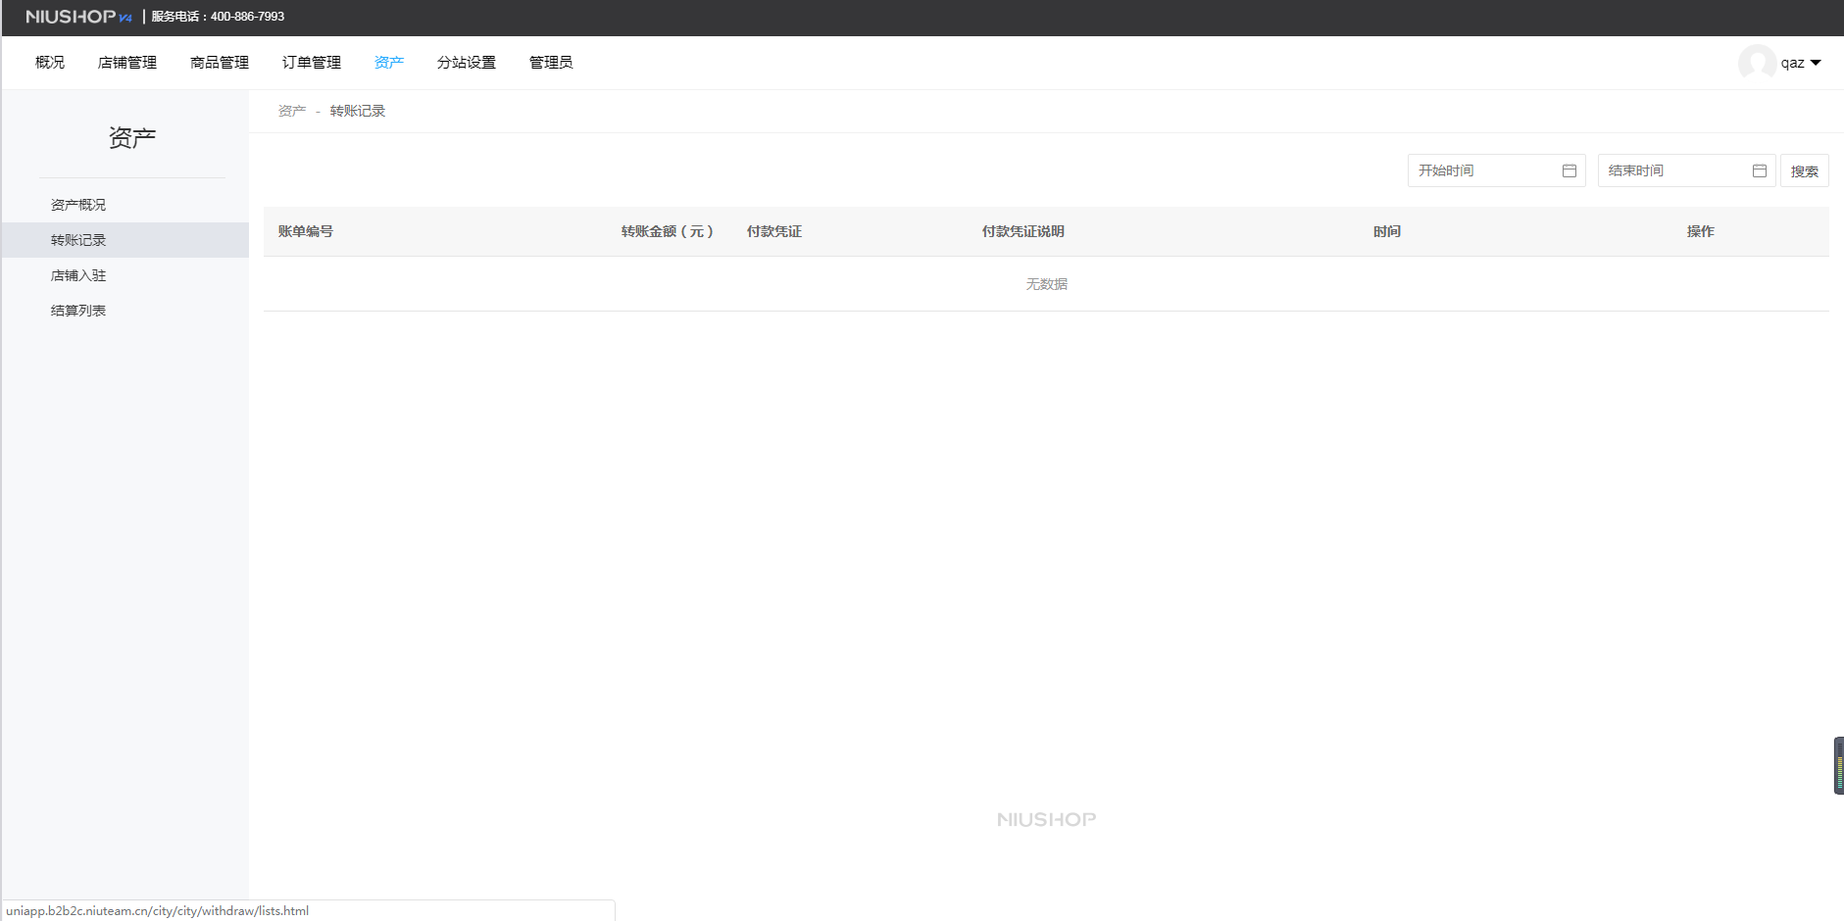Click the 操作 column header

coord(1701,231)
